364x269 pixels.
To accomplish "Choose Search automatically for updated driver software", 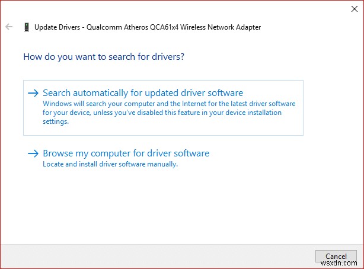I will (x=163, y=108).
